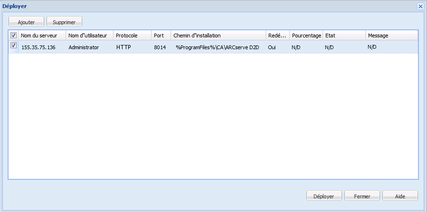The height and width of the screenshot is (212, 427).
Task: Click the Chemin d"installation column header
Action: (218, 35)
